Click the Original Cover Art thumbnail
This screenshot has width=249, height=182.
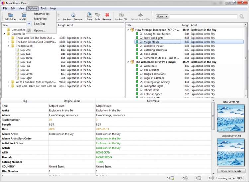point(231,152)
